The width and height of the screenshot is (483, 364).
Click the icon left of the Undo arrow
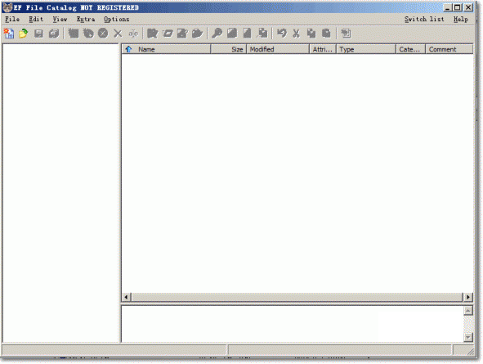(262, 33)
